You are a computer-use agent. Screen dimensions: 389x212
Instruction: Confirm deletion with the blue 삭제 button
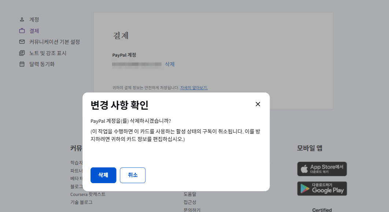pos(103,175)
